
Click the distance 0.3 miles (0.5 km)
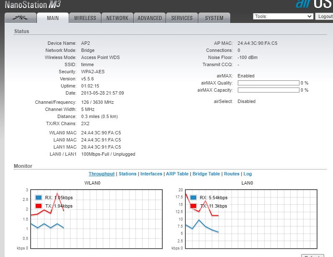click(x=99, y=116)
